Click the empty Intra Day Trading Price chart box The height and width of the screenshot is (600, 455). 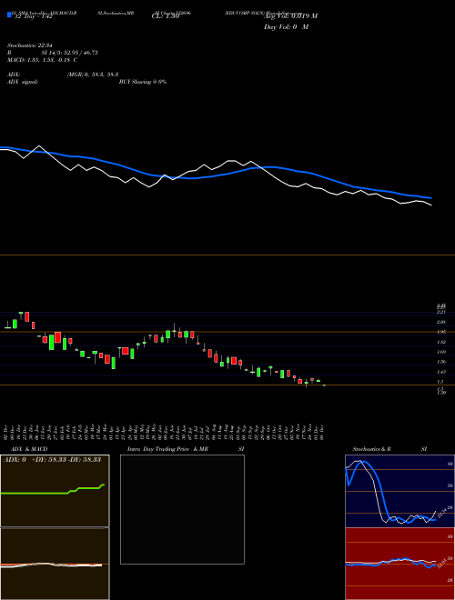click(182, 509)
